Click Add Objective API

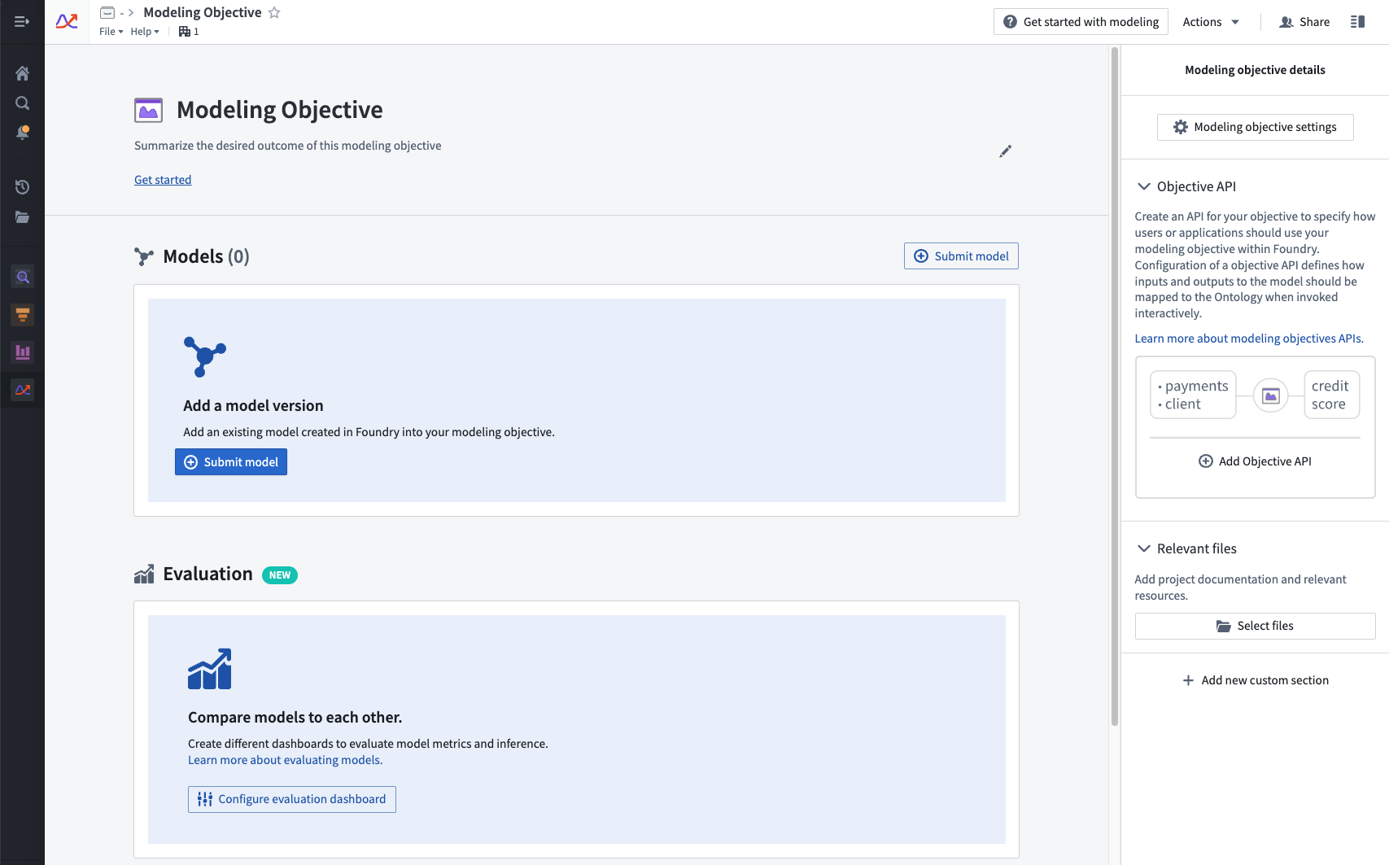point(1255,461)
